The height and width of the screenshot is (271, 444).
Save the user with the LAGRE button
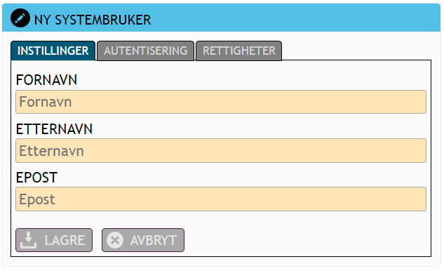(x=54, y=240)
